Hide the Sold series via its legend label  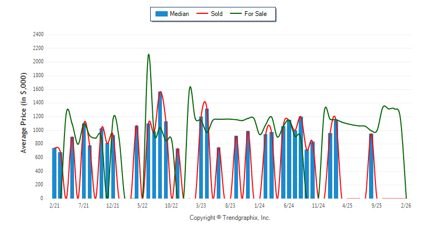coord(217,14)
